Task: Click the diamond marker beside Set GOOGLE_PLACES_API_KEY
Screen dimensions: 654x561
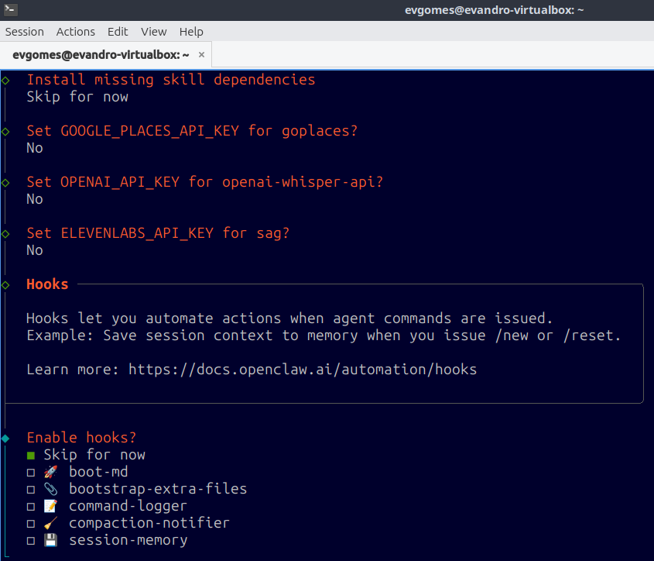Action: 5,132
